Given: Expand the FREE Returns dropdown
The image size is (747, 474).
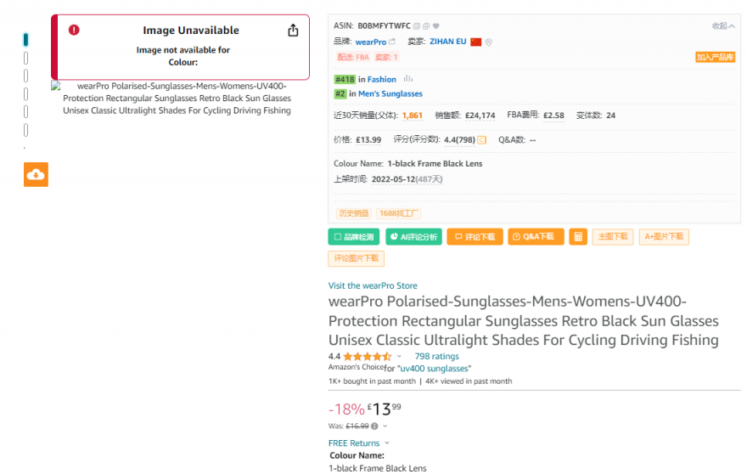Looking at the screenshot, I should point(387,443).
